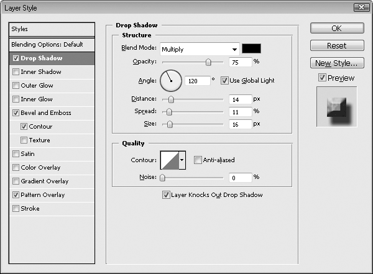373x274 pixels.
Task: Enable the Outer Glow checkbox
Action: click(16, 85)
